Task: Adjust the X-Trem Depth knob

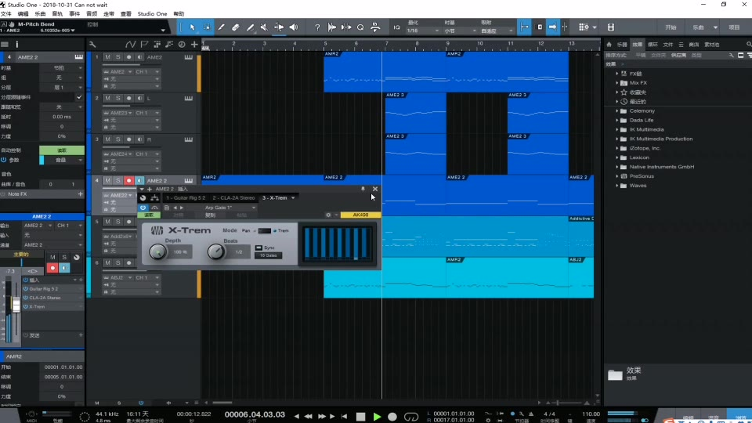Action: pos(157,251)
